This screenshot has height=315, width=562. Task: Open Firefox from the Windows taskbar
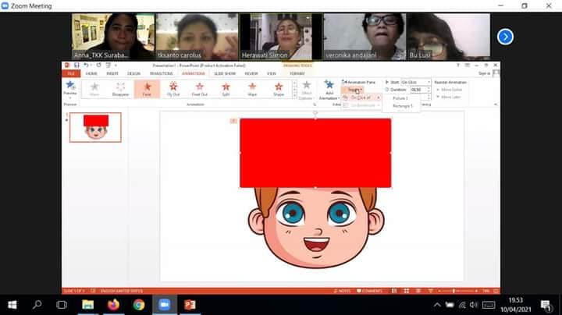[114, 305]
